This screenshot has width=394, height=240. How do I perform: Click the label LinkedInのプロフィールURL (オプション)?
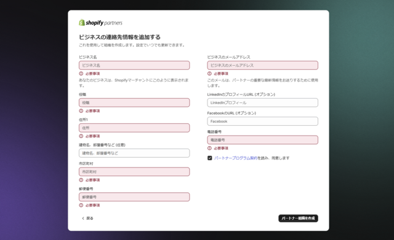[x=241, y=95]
